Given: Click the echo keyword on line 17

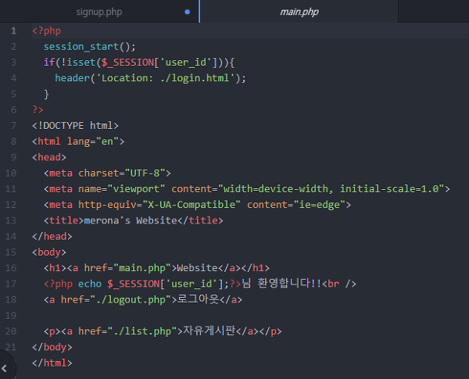Looking at the screenshot, I should point(90,284).
